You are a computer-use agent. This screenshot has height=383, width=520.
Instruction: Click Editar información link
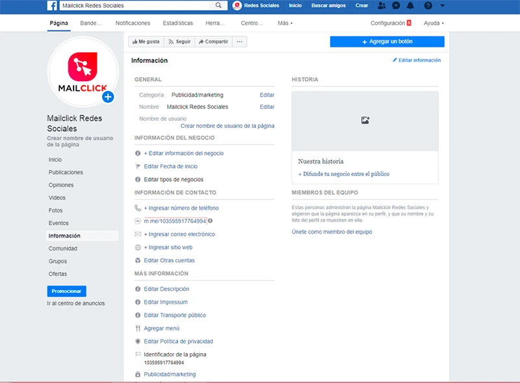click(x=417, y=60)
